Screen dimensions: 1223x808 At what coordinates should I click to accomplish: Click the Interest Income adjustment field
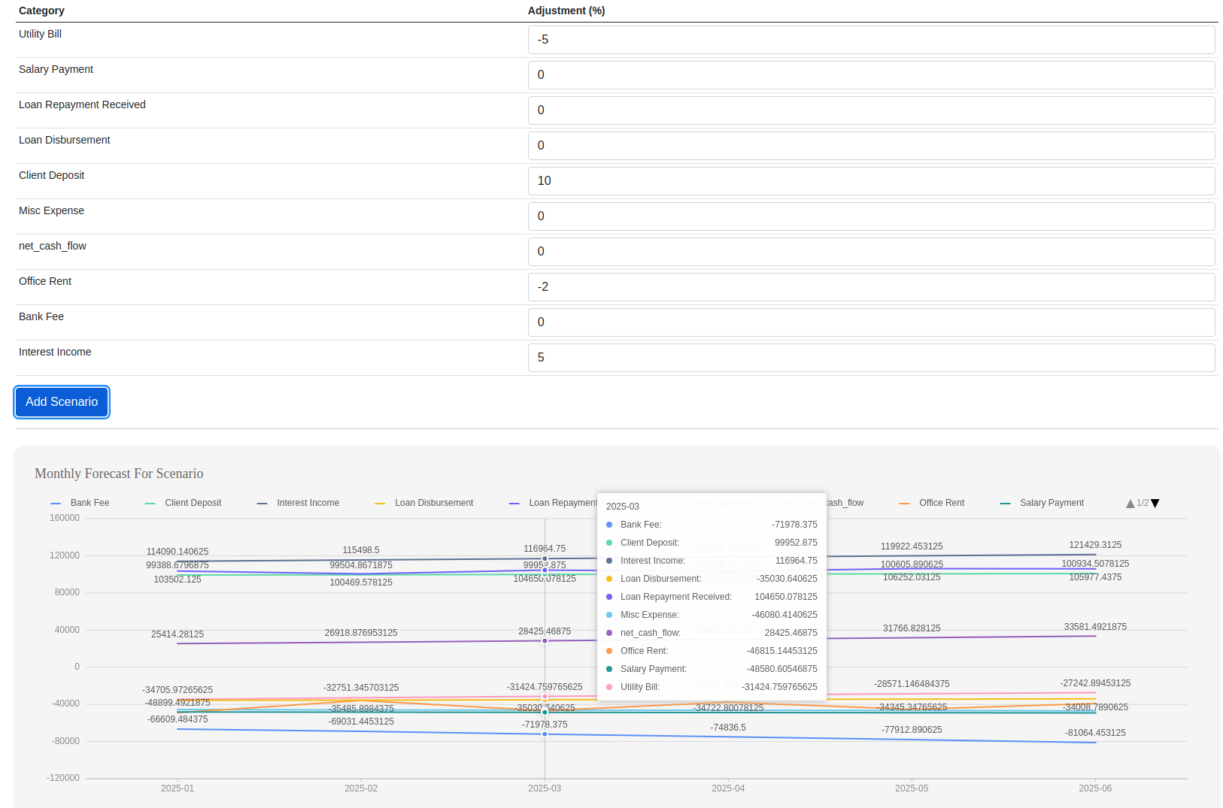pos(871,358)
